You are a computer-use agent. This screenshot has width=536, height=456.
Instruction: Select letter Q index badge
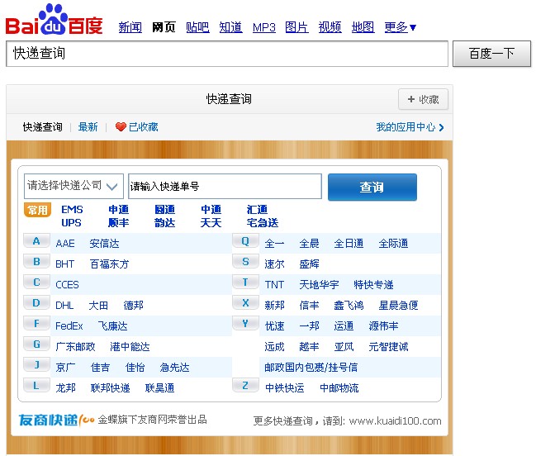pyautogui.click(x=245, y=241)
